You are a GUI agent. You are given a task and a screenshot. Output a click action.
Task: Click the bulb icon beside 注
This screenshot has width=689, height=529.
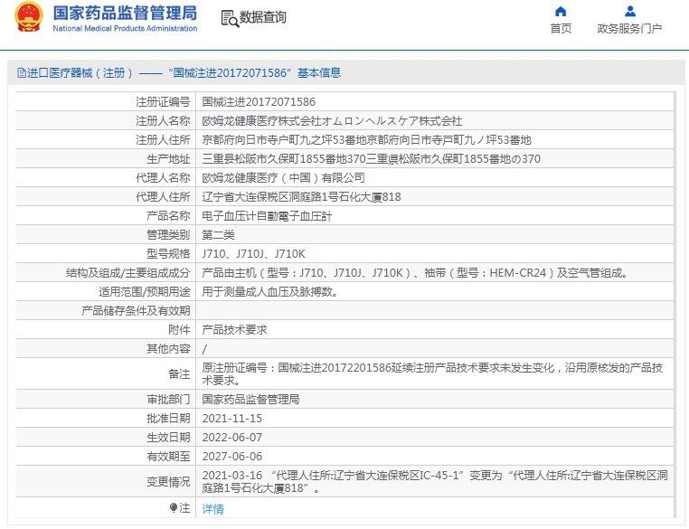coord(173,507)
